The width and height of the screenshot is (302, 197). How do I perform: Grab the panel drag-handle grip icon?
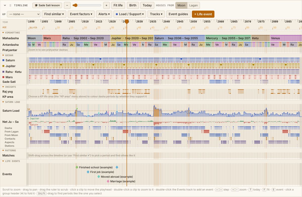pyautogui.click(x=10, y=5)
